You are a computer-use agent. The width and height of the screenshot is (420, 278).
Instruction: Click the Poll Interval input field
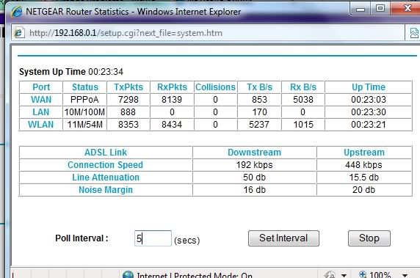click(x=153, y=238)
